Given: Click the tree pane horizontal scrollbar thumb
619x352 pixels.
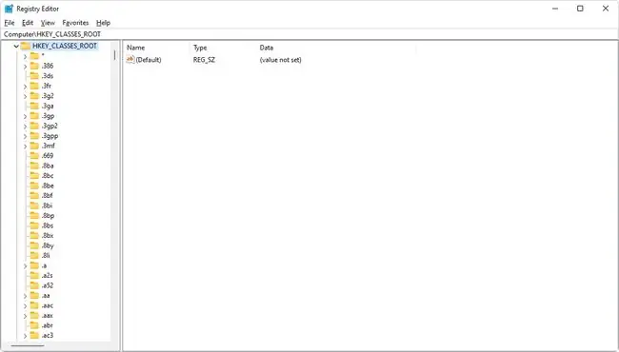Looking at the screenshot, I should 28,346.
